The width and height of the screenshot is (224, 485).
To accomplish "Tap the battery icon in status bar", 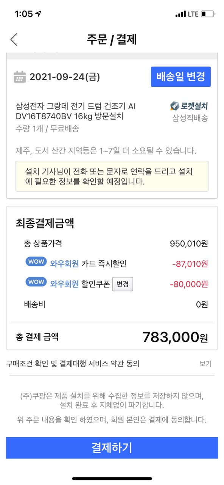I will tap(208, 14).
